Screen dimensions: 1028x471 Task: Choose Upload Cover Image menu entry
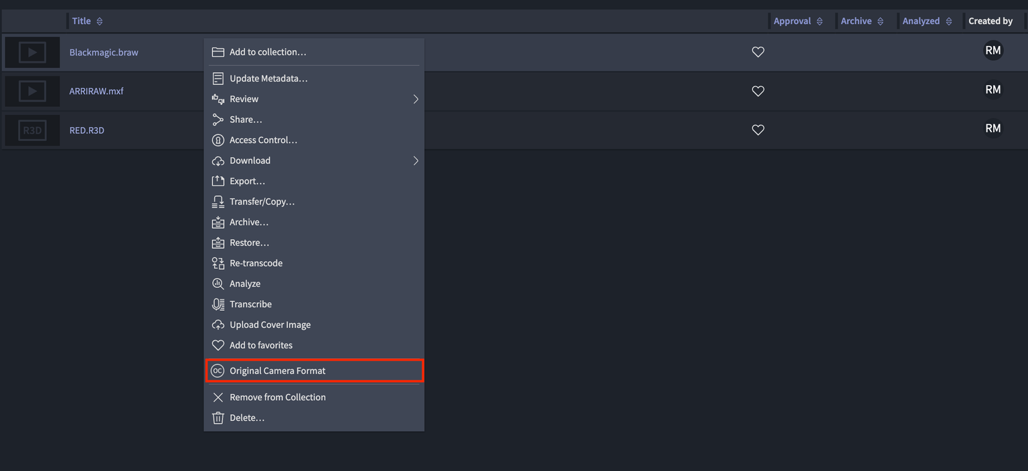pos(314,325)
